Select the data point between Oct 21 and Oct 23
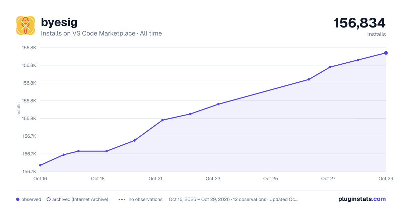 (190, 114)
